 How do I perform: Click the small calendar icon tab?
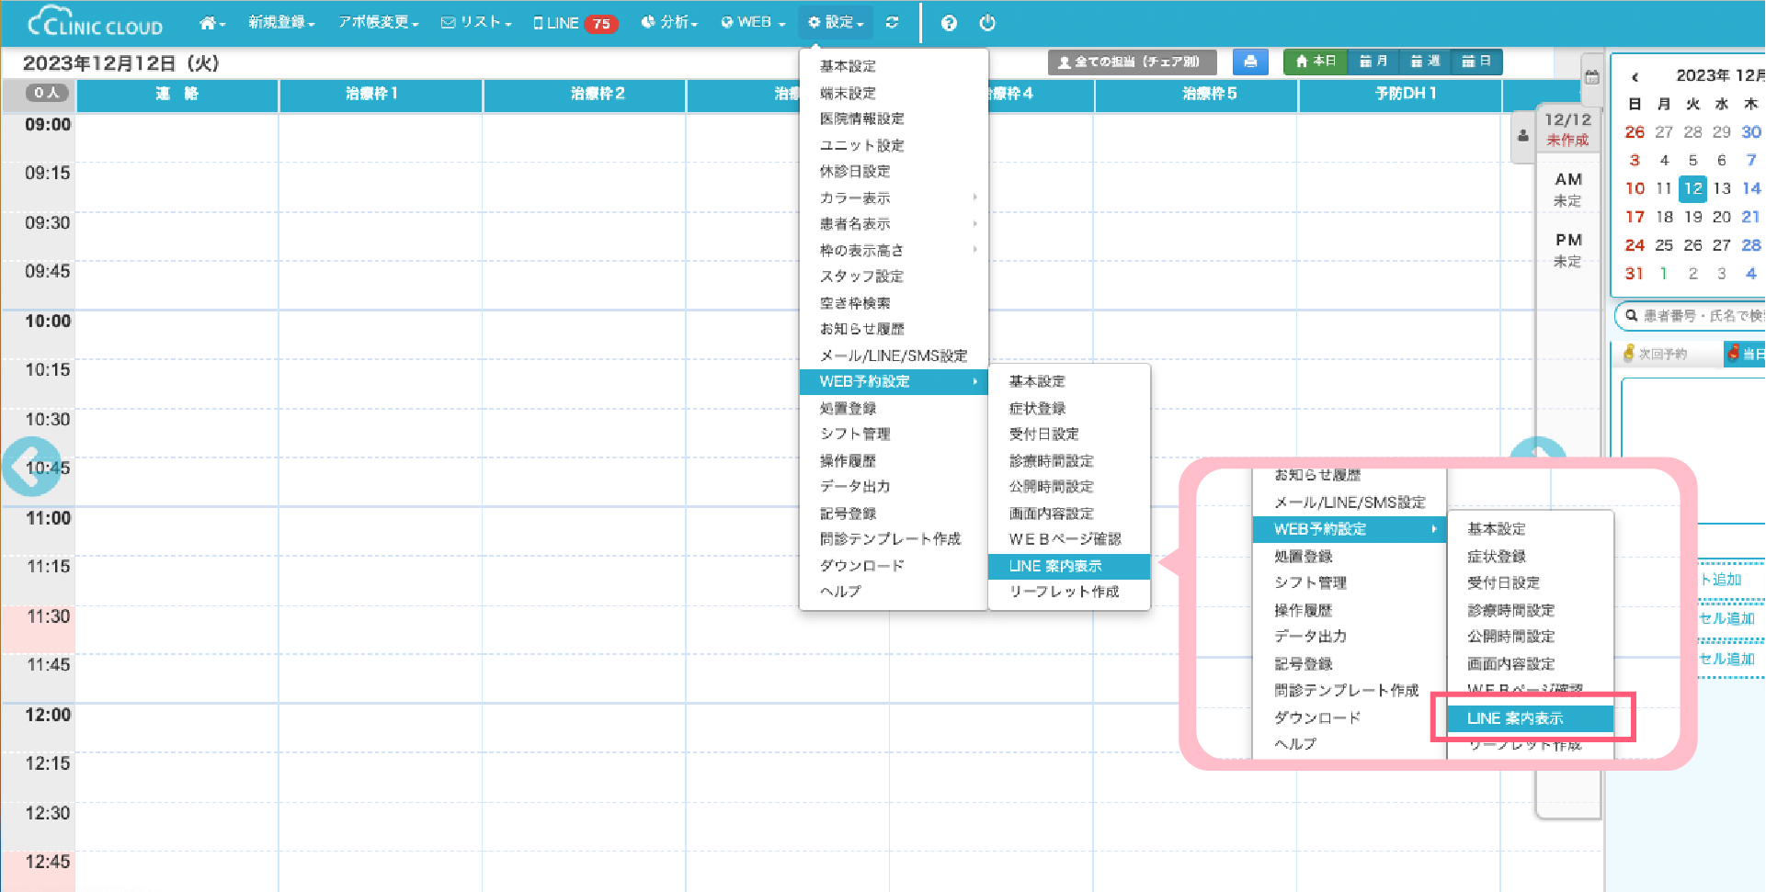point(1592,78)
